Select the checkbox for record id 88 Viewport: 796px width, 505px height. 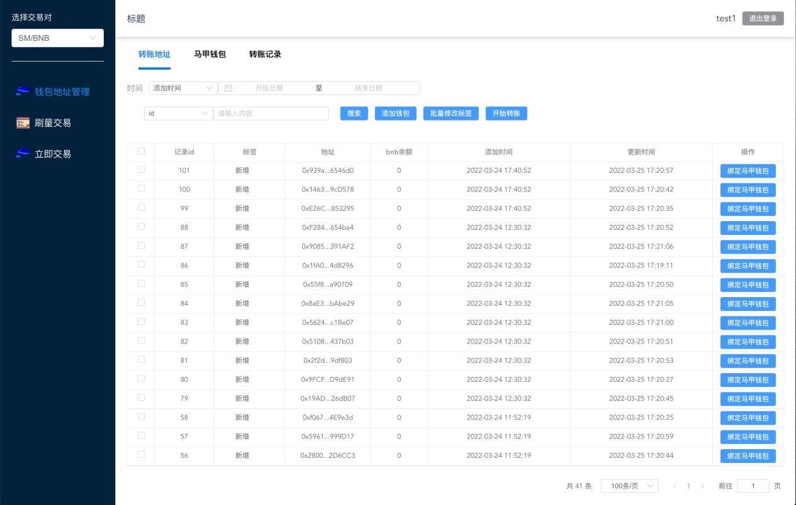tap(141, 226)
